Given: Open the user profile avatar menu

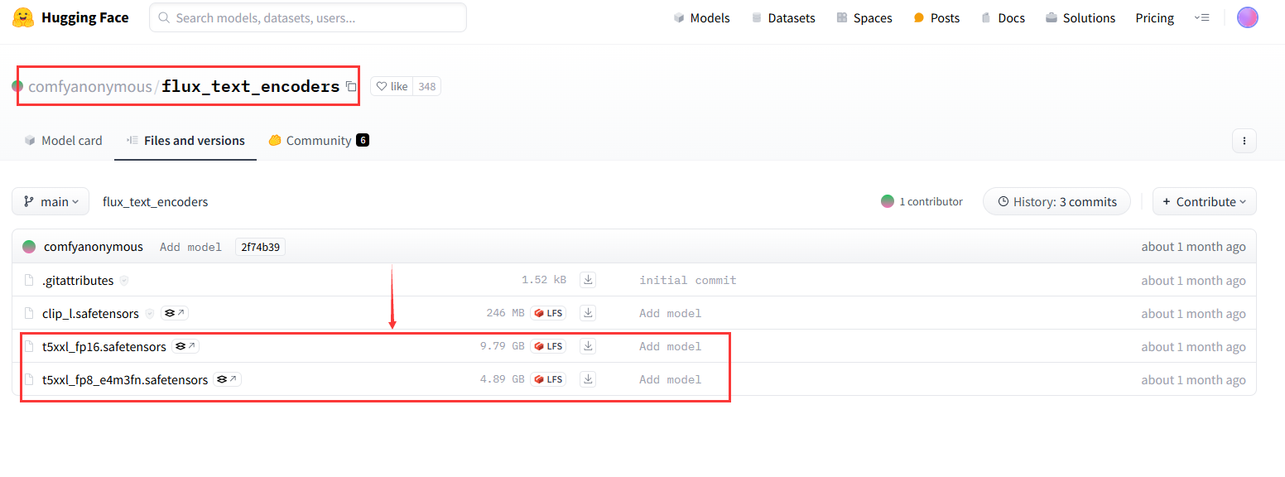Looking at the screenshot, I should (x=1247, y=17).
